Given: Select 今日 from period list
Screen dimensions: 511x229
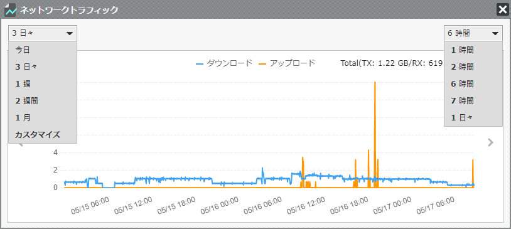Looking at the screenshot, I should pyautogui.click(x=43, y=50).
